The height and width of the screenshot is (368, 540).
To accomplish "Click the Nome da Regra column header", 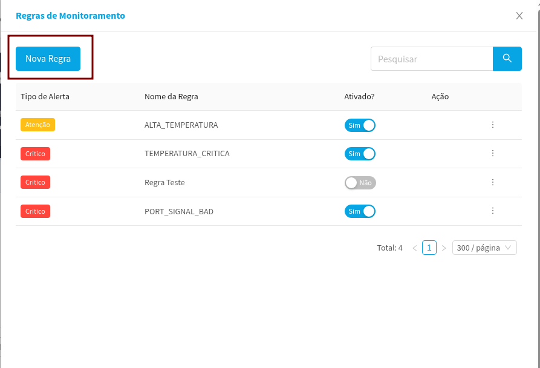I will (x=171, y=97).
